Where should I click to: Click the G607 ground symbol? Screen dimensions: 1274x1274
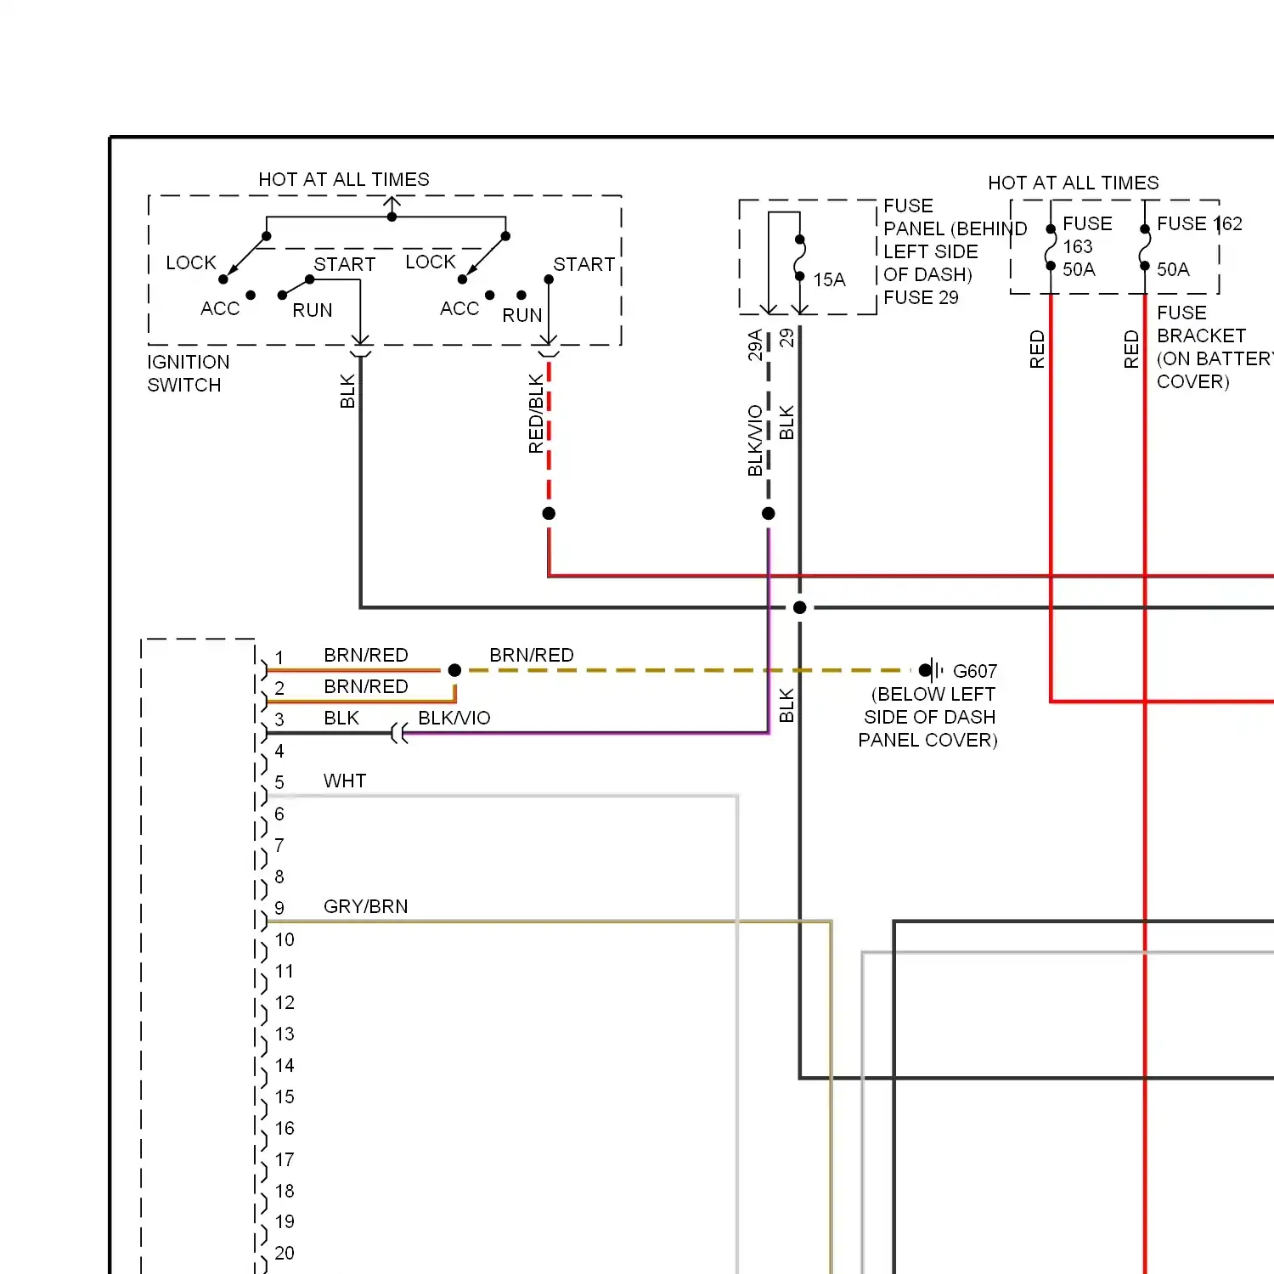coord(932,670)
